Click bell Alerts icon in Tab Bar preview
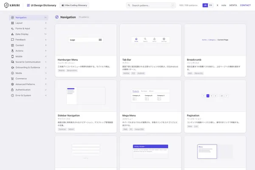The image size is (255, 170). pos(154,40)
